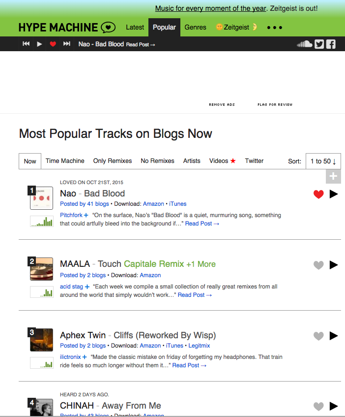
Task: Open the Artists filter
Action: [192, 161]
